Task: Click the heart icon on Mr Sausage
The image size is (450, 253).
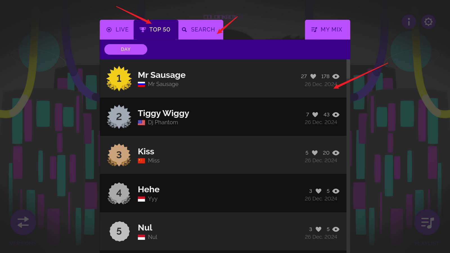Action: 313,76
